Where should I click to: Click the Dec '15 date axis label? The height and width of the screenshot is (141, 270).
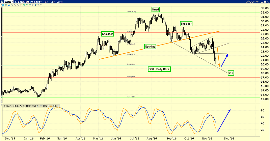10,138
